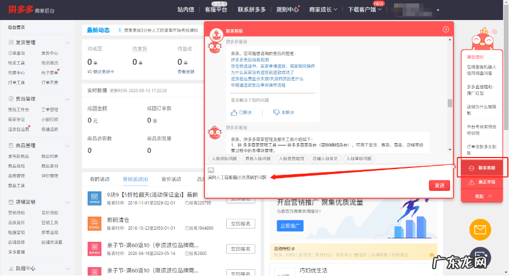Collapse the 售后管理 sidebar section

67,99
